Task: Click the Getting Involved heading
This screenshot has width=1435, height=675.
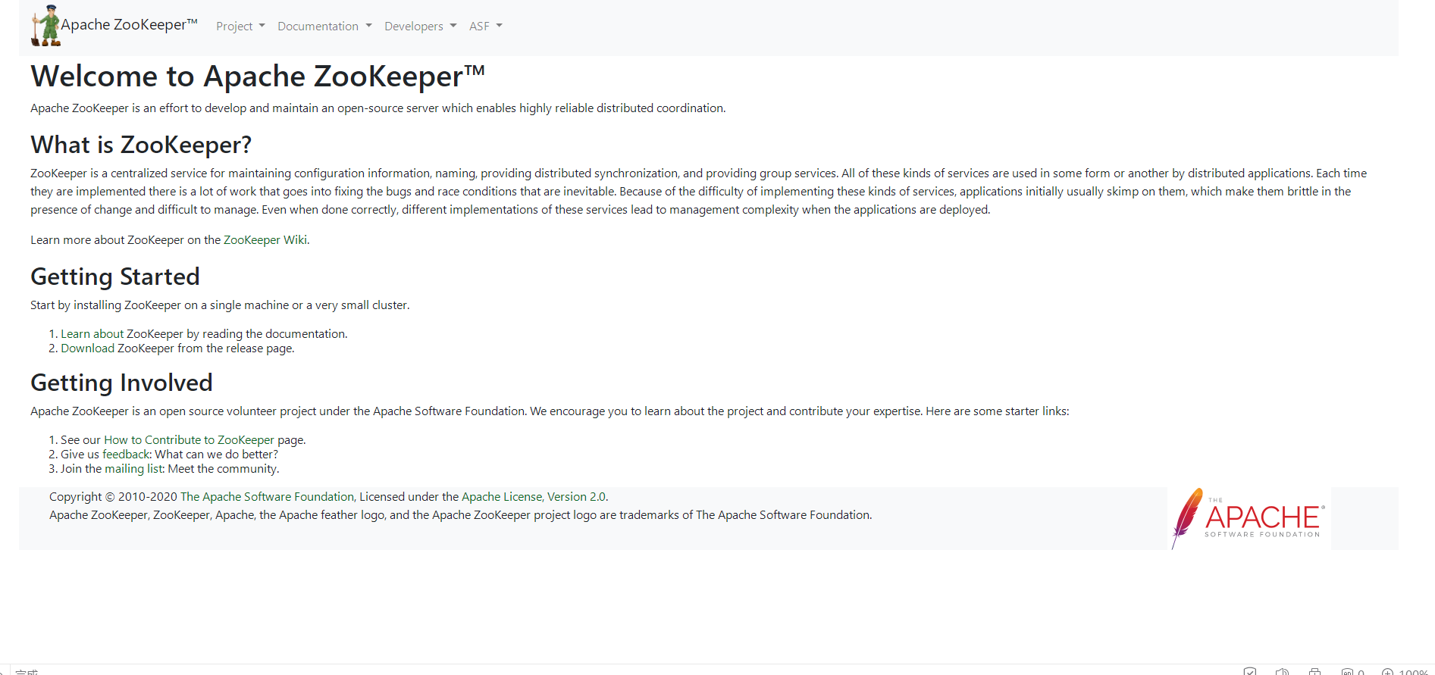Action: [121, 383]
